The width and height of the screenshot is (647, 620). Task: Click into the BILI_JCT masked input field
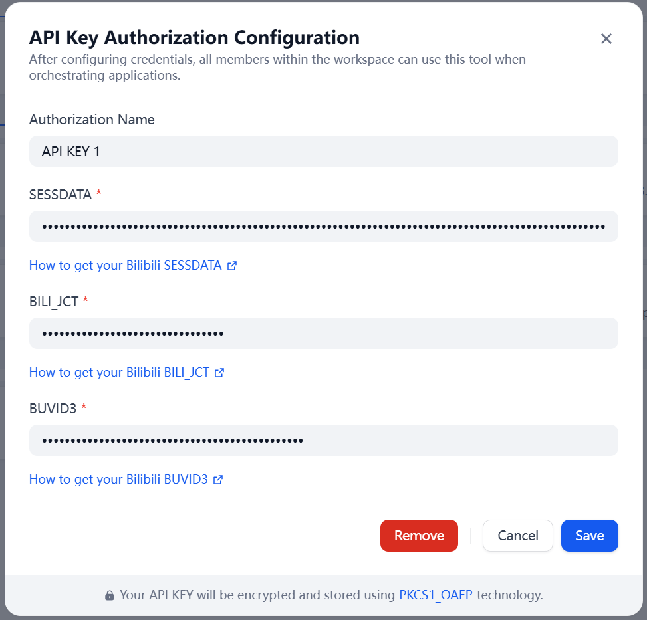click(x=323, y=334)
